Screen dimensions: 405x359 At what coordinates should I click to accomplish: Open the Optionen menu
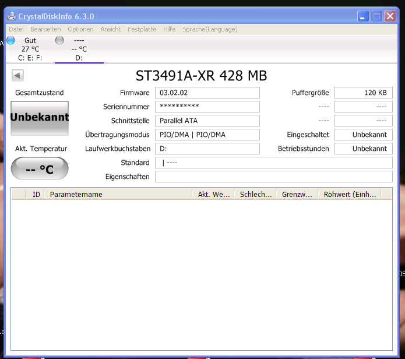[x=80, y=29]
